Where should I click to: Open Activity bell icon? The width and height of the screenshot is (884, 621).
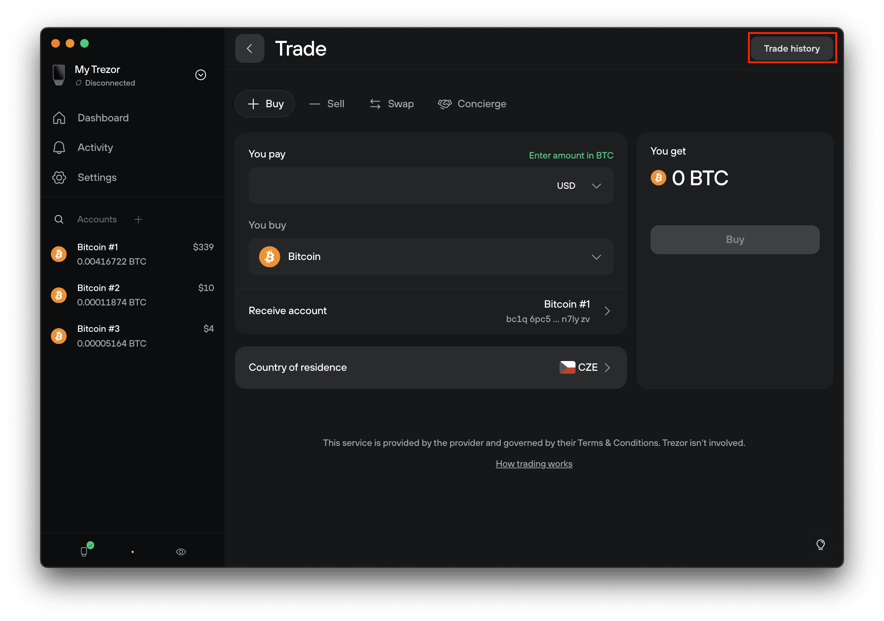pyautogui.click(x=59, y=148)
